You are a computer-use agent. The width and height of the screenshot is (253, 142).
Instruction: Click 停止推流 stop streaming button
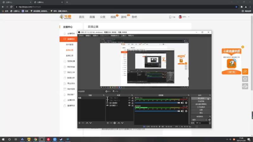tap(201, 98)
